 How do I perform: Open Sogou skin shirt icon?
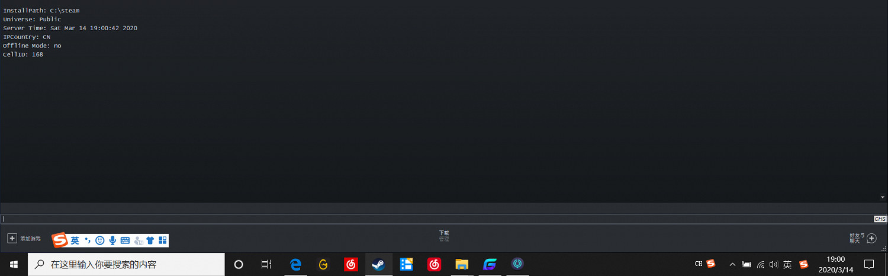[150, 240]
